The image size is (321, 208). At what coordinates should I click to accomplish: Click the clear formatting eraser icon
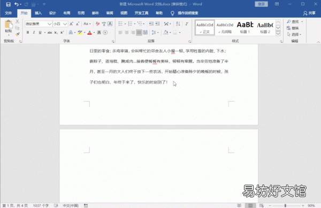[98, 24]
